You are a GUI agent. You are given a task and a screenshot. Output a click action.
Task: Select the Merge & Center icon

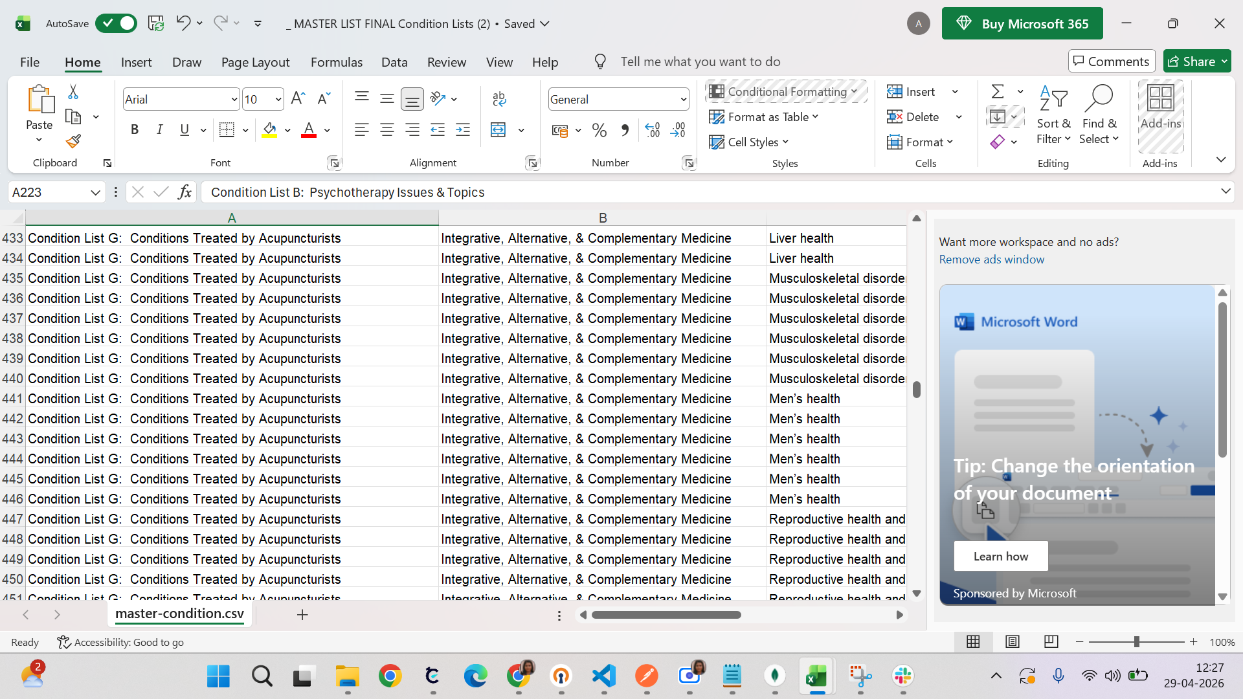click(x=498, y=130)
